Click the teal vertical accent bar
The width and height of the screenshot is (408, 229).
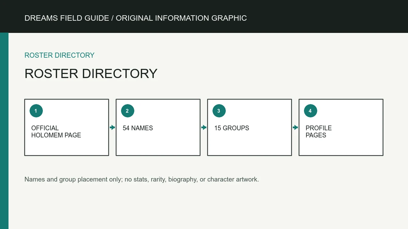4,131
